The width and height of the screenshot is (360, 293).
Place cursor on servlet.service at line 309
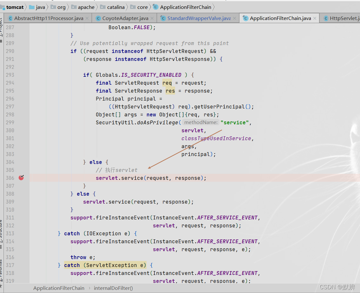(107, 202)
